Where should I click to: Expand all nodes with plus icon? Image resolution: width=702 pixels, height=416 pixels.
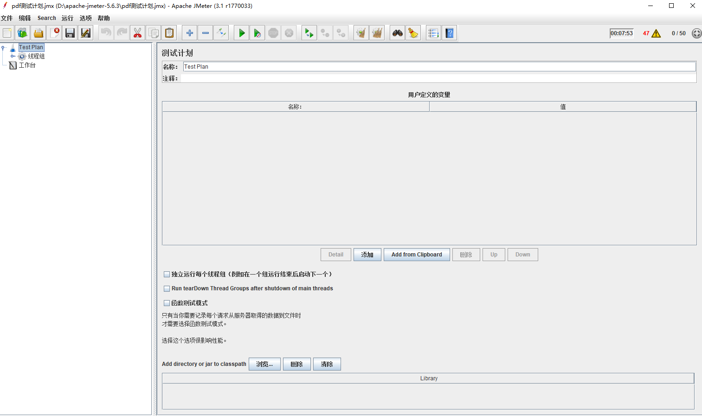click(x=189, y=32)
